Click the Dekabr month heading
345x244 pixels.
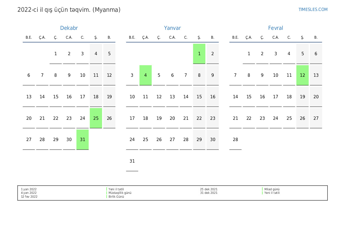tap(69, 28)
